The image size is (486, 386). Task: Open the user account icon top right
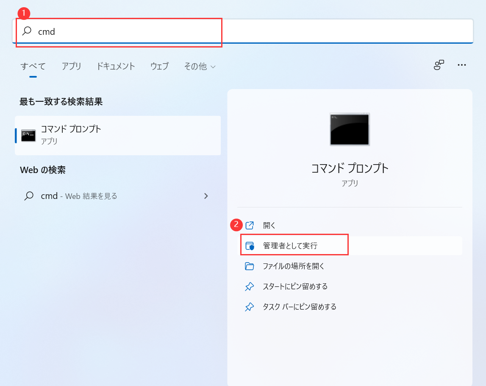(x=439, y=65)
